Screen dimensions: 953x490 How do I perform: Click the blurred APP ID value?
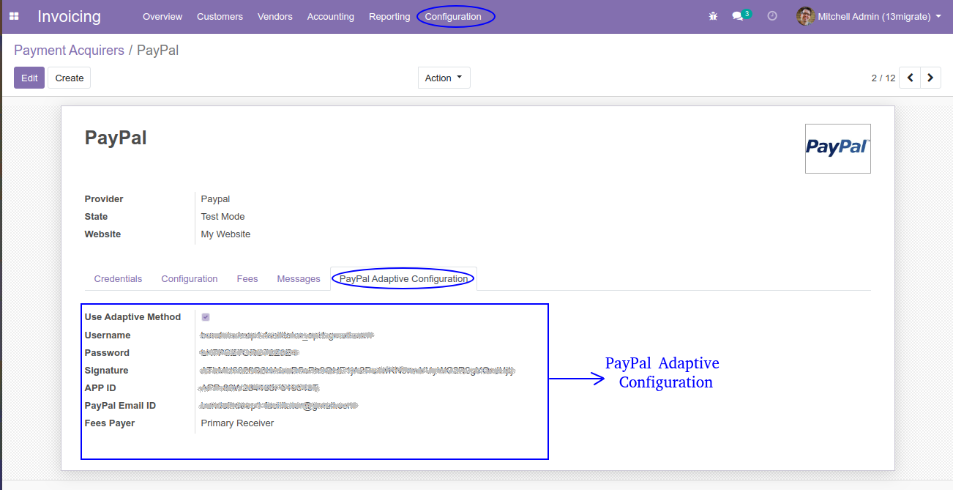[259, 388]
